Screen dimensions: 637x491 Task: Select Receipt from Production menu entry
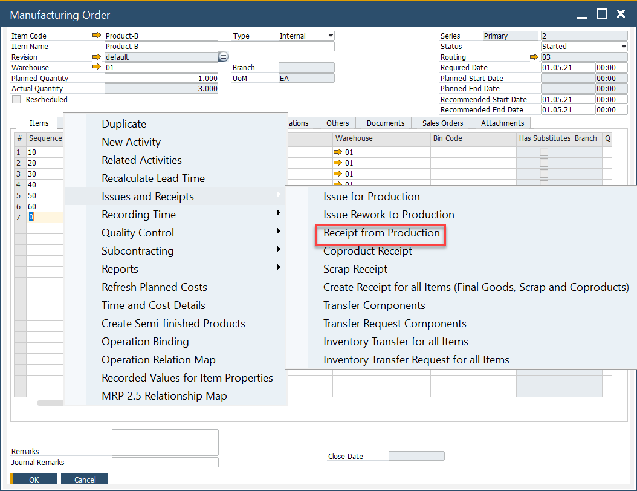click(x=381, y=233)
